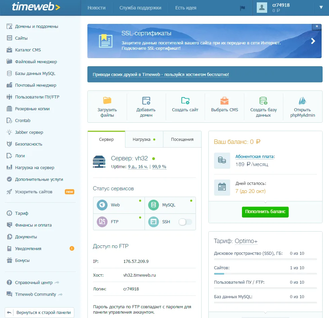Open the refer friends Timeweb link
This screenshot has width=329, height=318.
(x=161, y=75)
